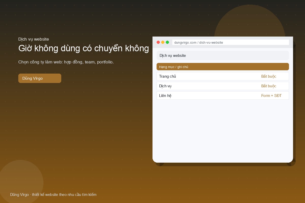Select the 'Liên hệ' row label
This screenshot has width=305, height=203.
(165, 96)
